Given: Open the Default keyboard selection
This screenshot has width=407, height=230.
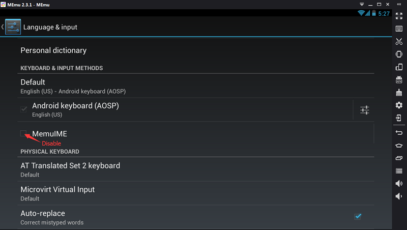Looking at the screenshot, I should (x=73, y=86).
